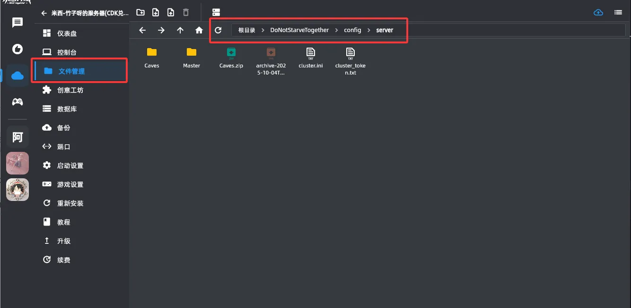Refresh the current file directory
The width and height of the screenshot is (631, 308).
click(x=218, y=30)
